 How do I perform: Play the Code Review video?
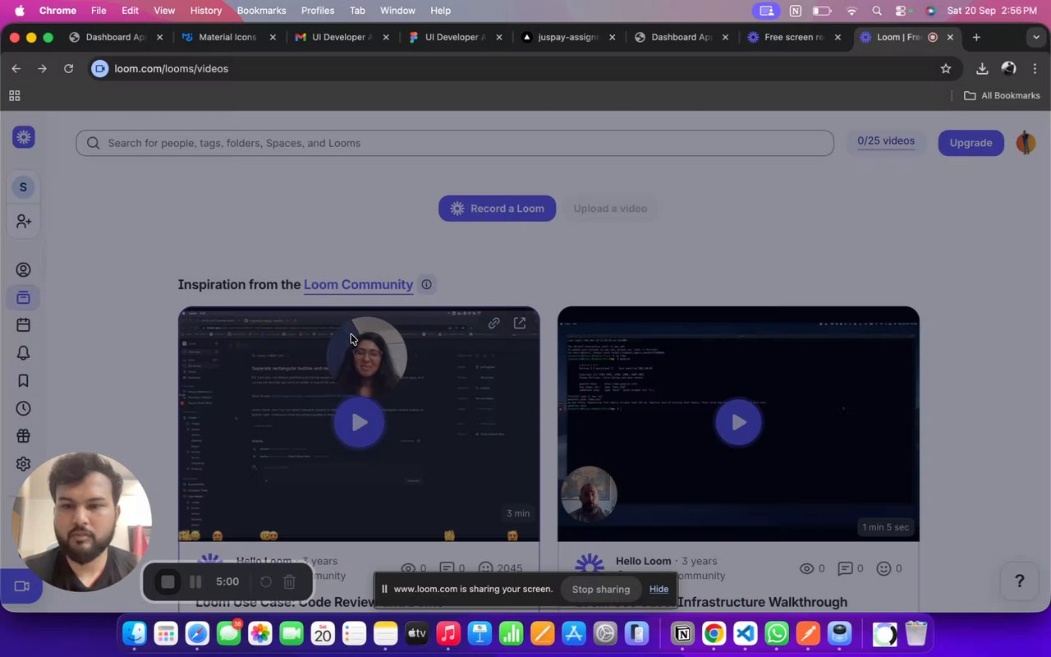(359, 422)
